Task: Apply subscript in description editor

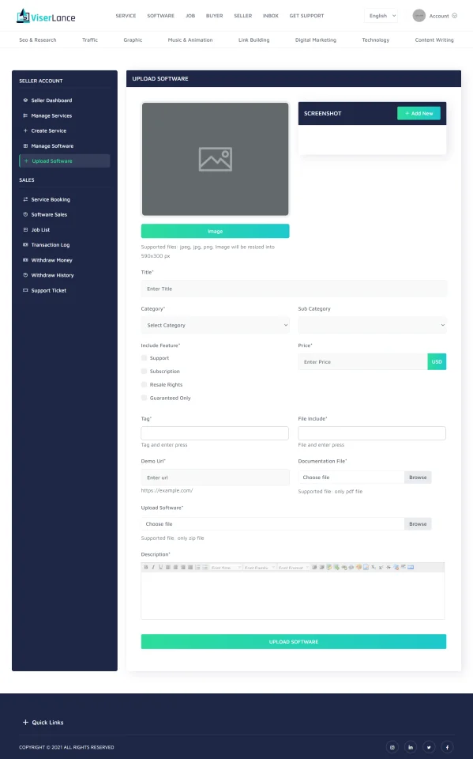Action: coord(374,568)
